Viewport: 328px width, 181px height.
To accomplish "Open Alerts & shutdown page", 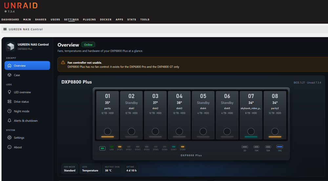I will (27, 121).
